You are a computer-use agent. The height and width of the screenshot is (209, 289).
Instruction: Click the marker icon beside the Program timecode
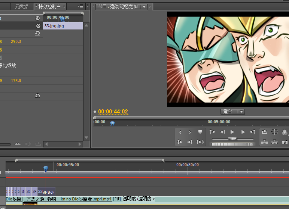pyautogui.click(x=95, y=112)
